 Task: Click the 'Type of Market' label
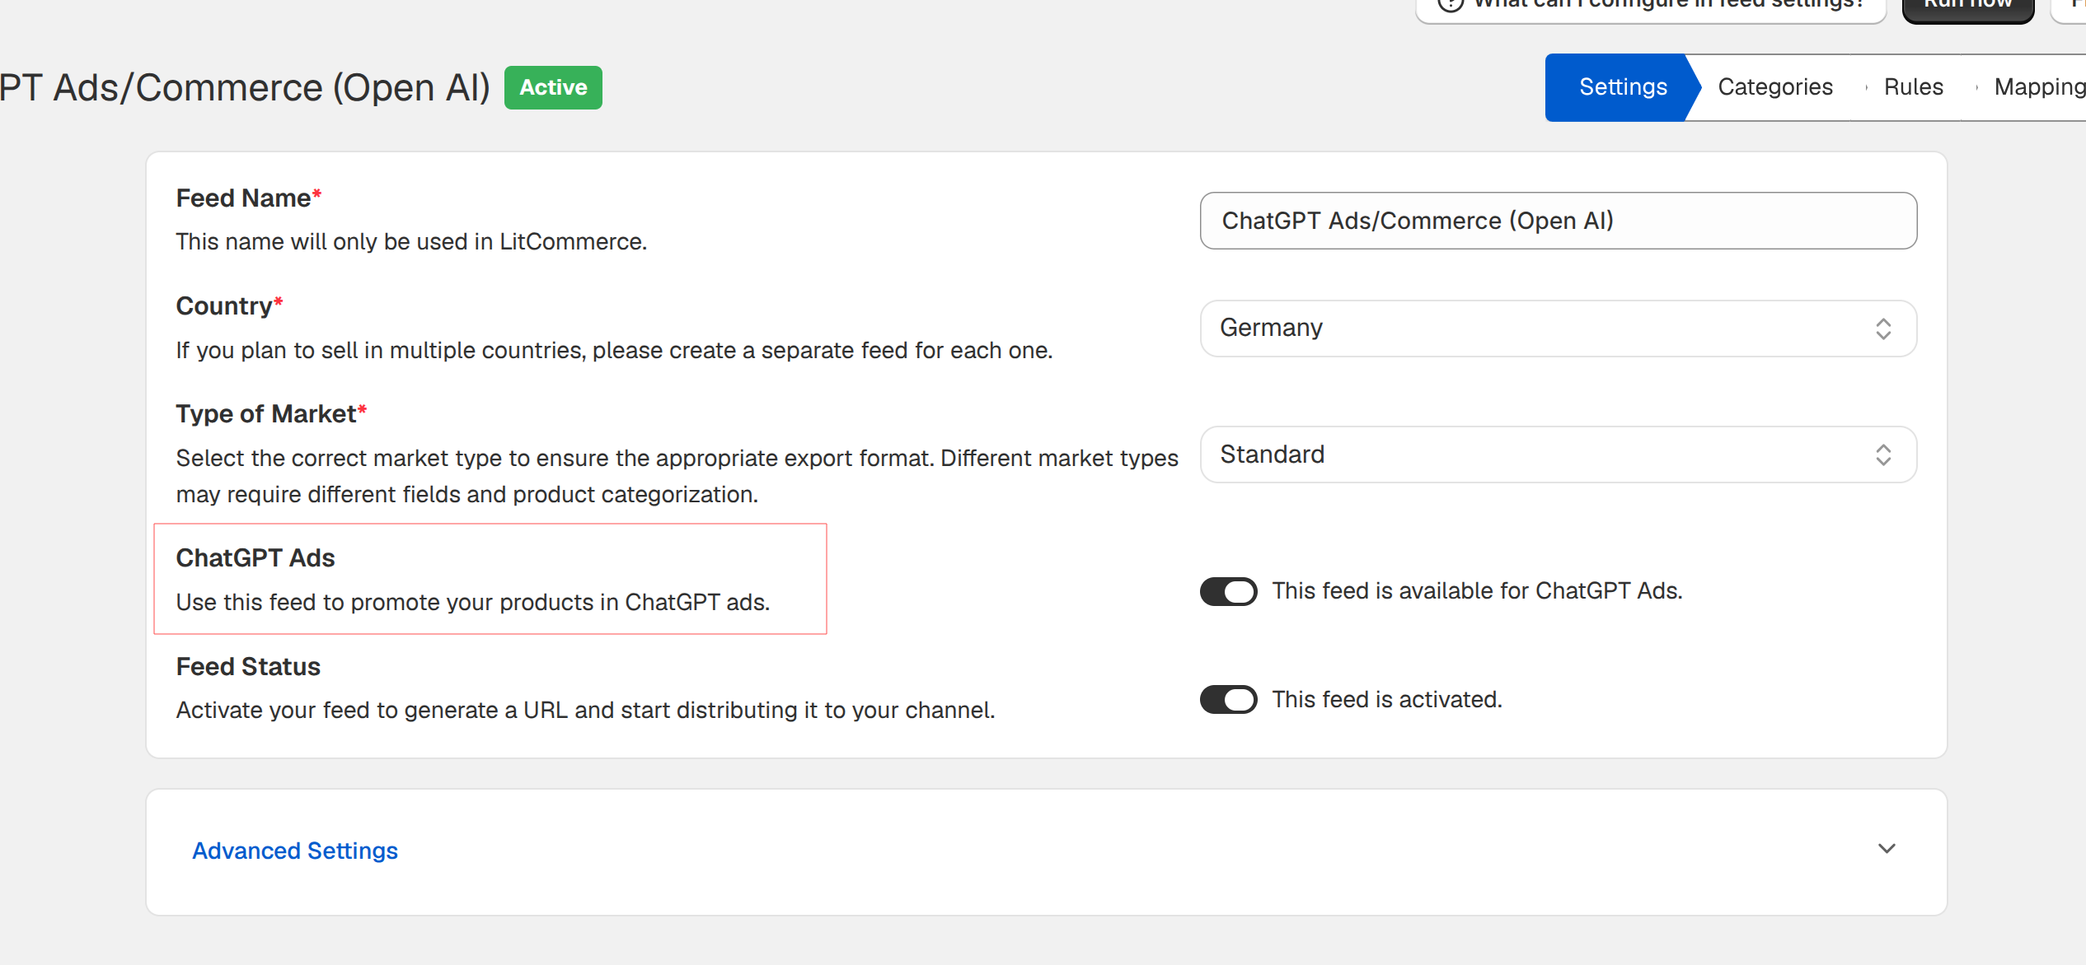point(266,414)
